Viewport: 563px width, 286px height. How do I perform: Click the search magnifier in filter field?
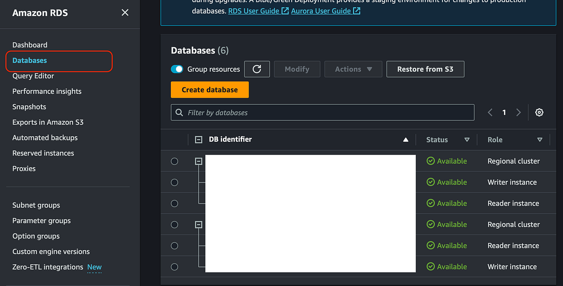(x=179, y=112)
